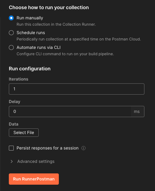The image size is (155, 191).
Task: Open the Select File data button
Action: coord(24,133)
